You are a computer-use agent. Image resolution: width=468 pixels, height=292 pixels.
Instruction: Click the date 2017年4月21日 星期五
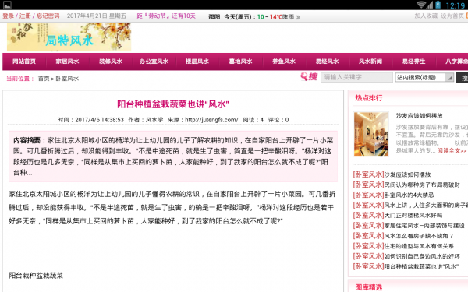[x=97, y=16]
